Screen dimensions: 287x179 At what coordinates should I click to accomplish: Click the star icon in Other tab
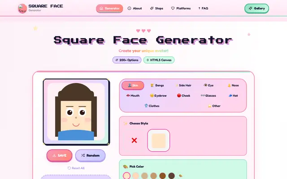pos(209,106)
